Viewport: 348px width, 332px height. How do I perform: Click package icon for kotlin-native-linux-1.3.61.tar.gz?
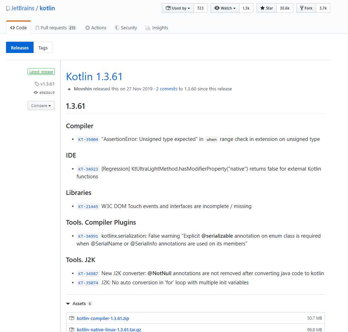click(72, 330)
